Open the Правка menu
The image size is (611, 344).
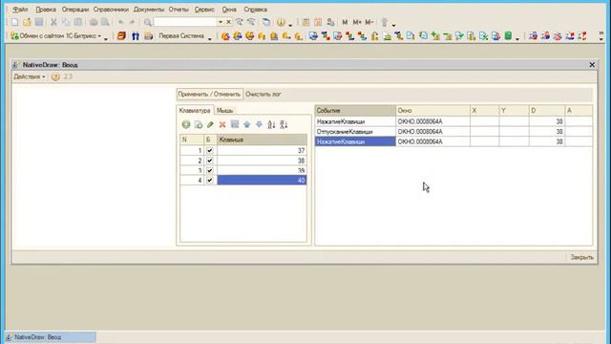(x=46, y=10)
